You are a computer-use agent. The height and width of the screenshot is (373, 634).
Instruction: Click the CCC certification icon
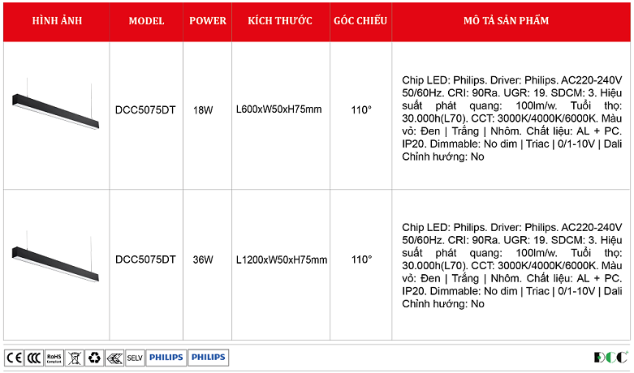[x=33, y=357]
